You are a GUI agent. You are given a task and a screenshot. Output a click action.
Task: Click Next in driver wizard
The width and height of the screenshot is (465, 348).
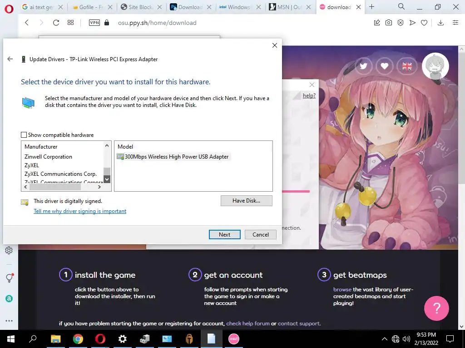click(x=224, y=234)
